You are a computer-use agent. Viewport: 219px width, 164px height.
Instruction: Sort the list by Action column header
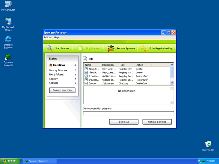pyautogui.click(x=152, y=65)
